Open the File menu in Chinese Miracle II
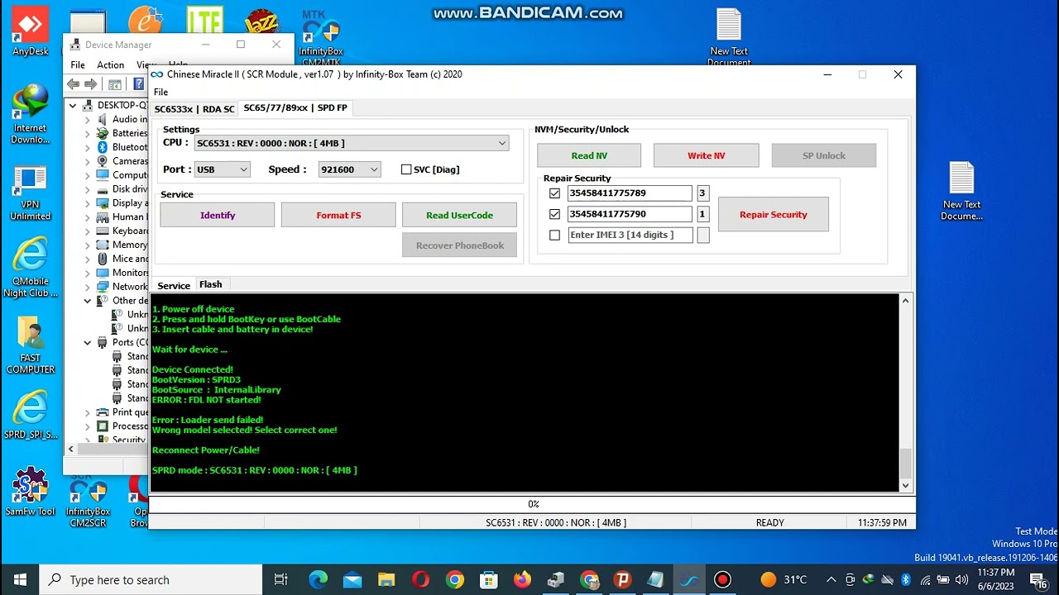Viewport: 1059px width, 595px height. 161,93
